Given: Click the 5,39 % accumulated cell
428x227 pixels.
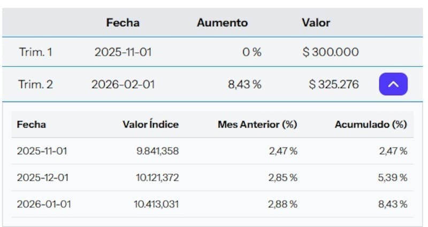Looking at the screenshot, I should [x=392, y=177].
